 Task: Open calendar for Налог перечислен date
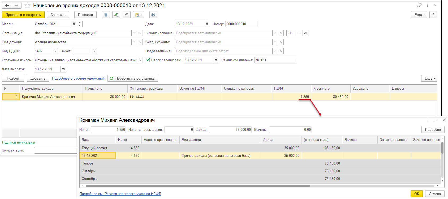coord(216,60)
